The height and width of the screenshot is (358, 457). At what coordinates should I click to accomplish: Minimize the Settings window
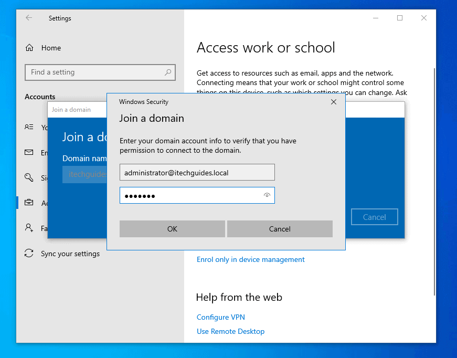(376, 18)
